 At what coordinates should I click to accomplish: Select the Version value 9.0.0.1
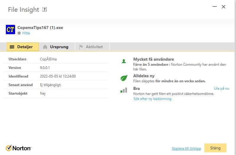tap(45, 68)
